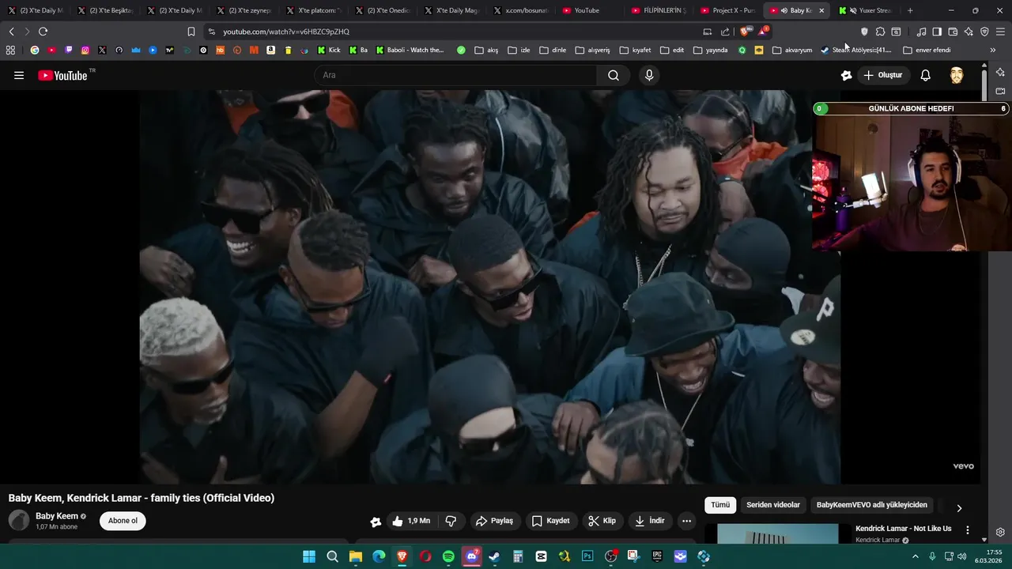Open the Kendrick Lamar - Not Like Us thumbnail
The width and height of the screenshot is (1012, 569).
777,534
